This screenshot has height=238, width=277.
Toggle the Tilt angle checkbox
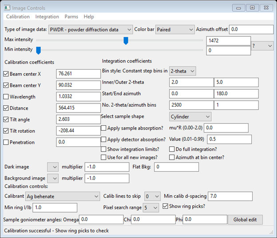6,119
